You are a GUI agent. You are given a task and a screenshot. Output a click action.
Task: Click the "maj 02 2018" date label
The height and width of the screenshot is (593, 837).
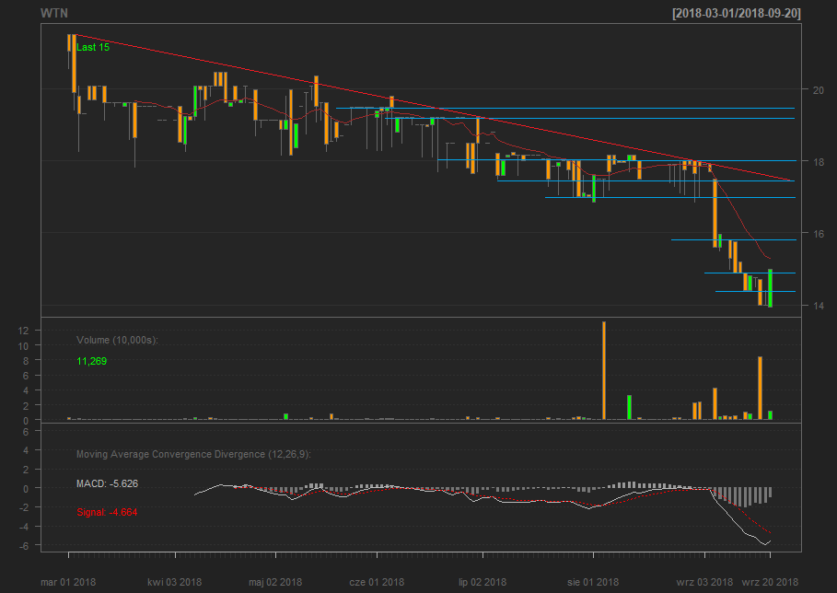click(275, 582)
